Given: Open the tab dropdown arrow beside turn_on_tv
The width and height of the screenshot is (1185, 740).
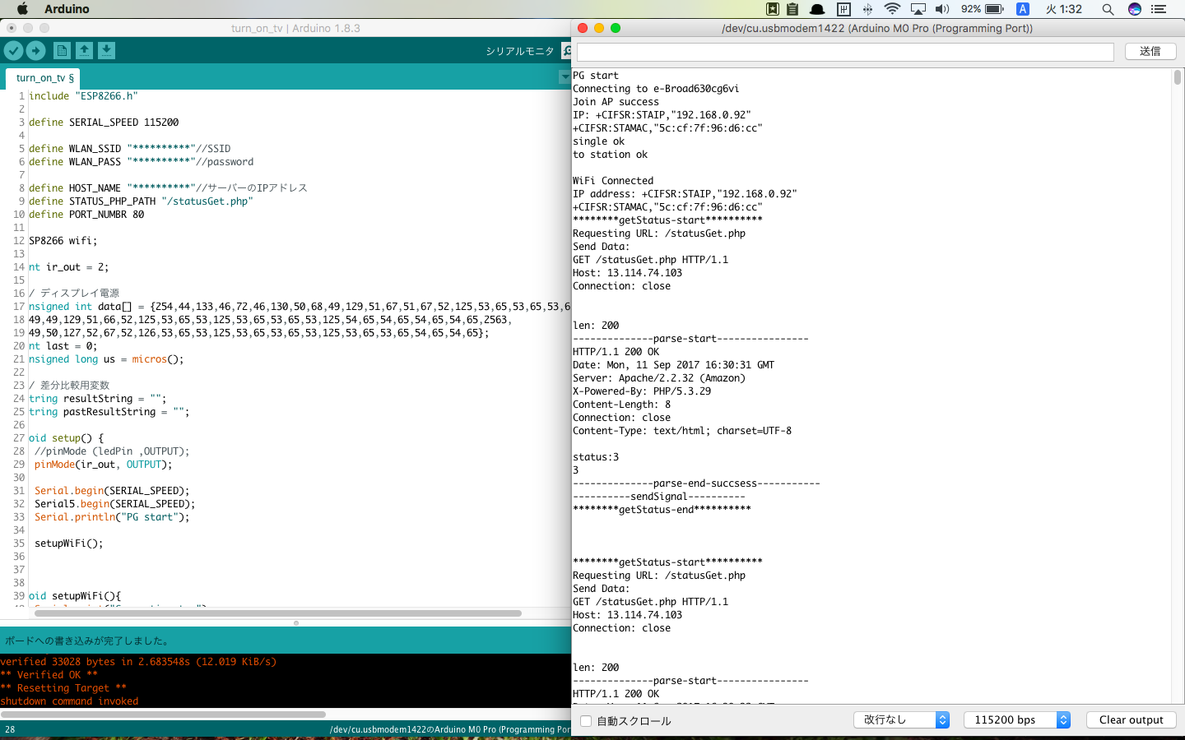Looking at the screenshot, I should [x=565, y=76].
